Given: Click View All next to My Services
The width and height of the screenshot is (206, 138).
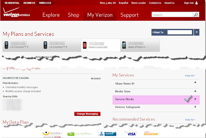Looking at the screenshot, I should coord(190,76).
